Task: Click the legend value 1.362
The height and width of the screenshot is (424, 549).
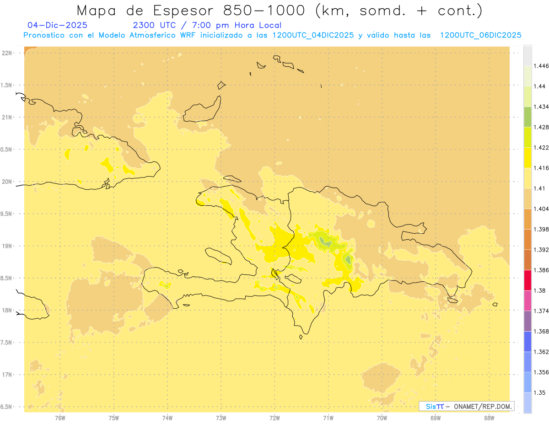Action: coord(541,352)
